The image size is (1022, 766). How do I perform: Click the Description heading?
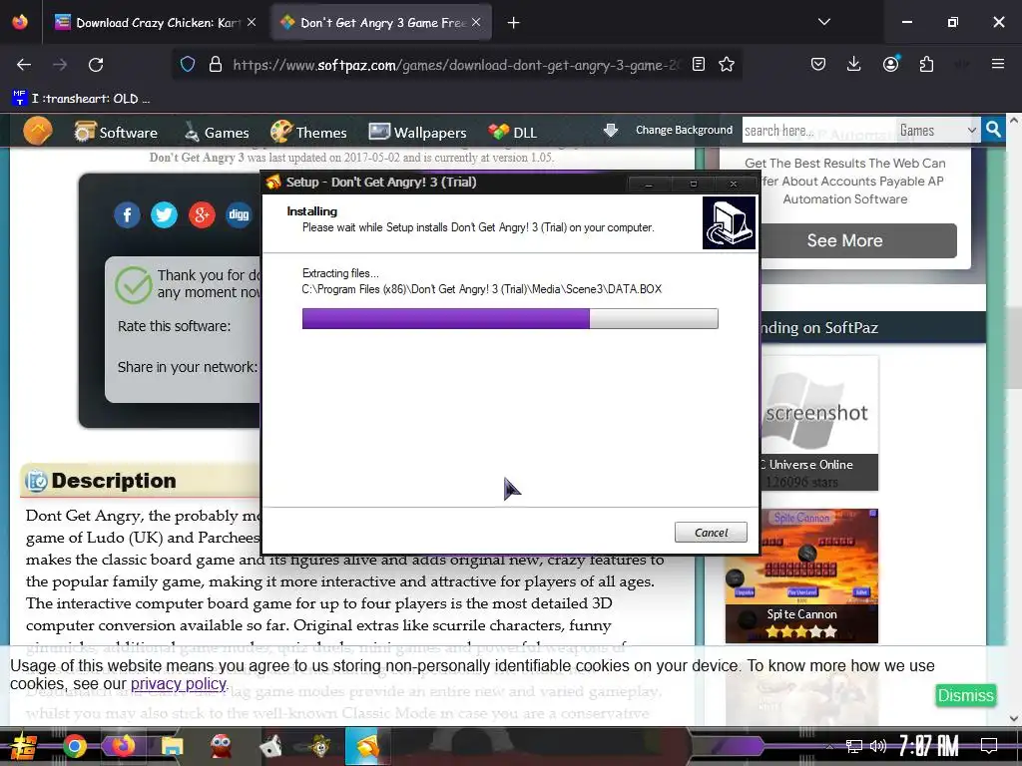click(114, 481)
